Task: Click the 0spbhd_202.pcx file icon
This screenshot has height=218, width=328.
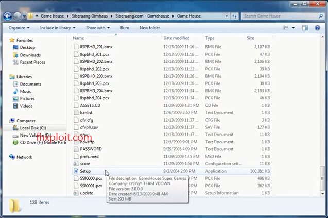Action: 76,69
